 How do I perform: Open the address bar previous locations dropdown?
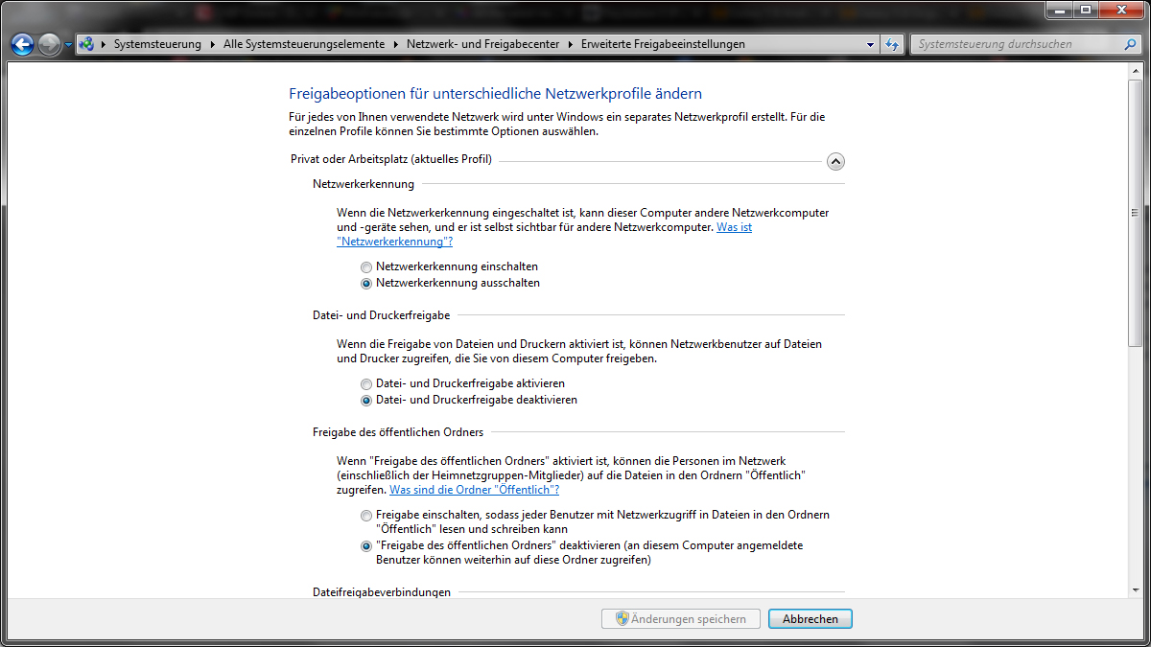point(870,44)
